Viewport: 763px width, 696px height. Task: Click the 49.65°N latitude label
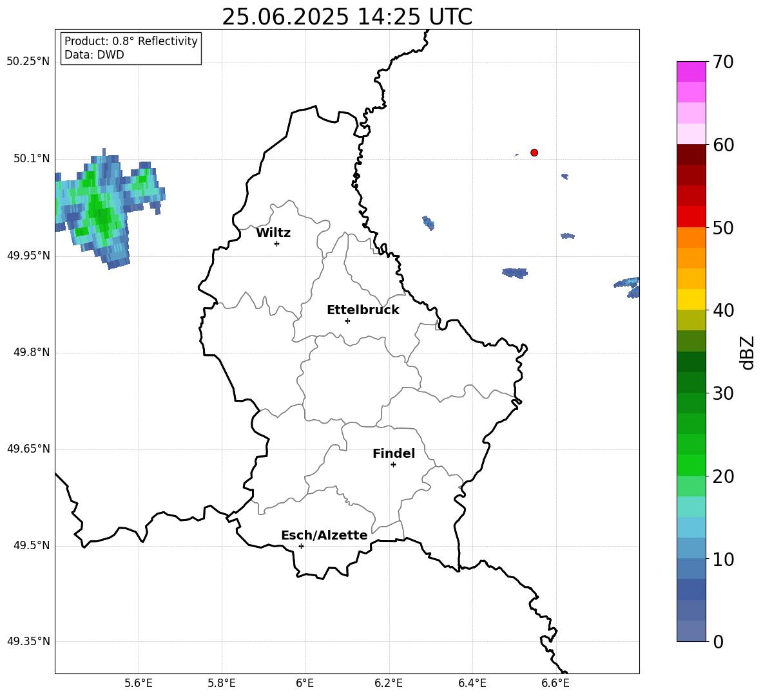(28, 449)
